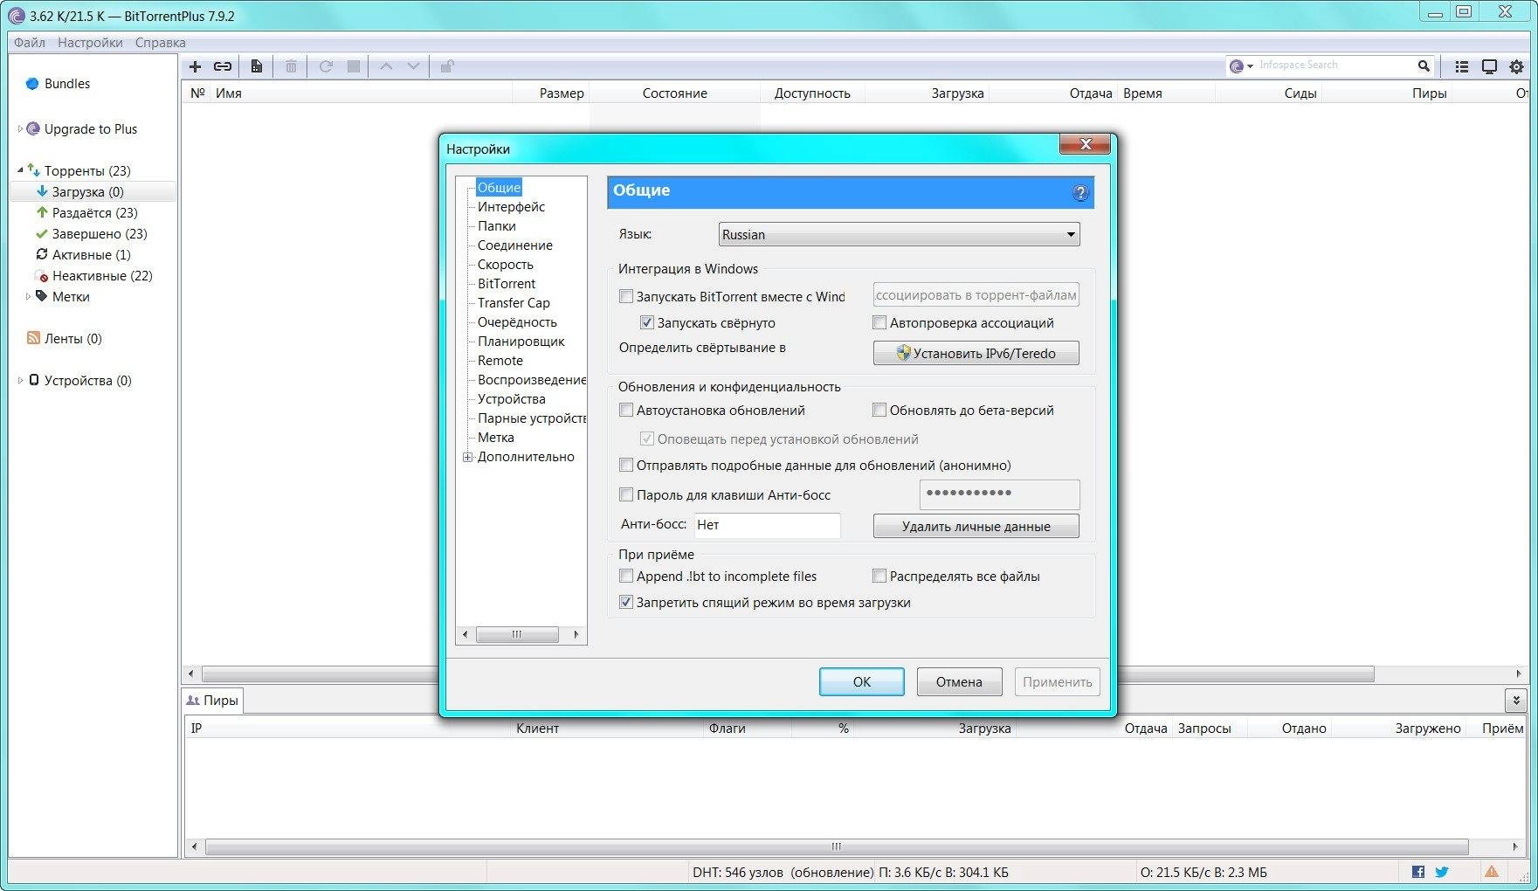This screenshot has height=891, width=1538.
Task: Click the Twitter icon in status bar
Action: pyautogui.click(x=1442, y=872)
